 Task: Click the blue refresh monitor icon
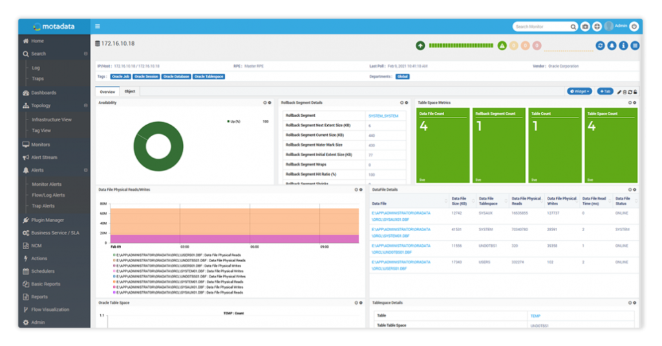click(600, 45)
